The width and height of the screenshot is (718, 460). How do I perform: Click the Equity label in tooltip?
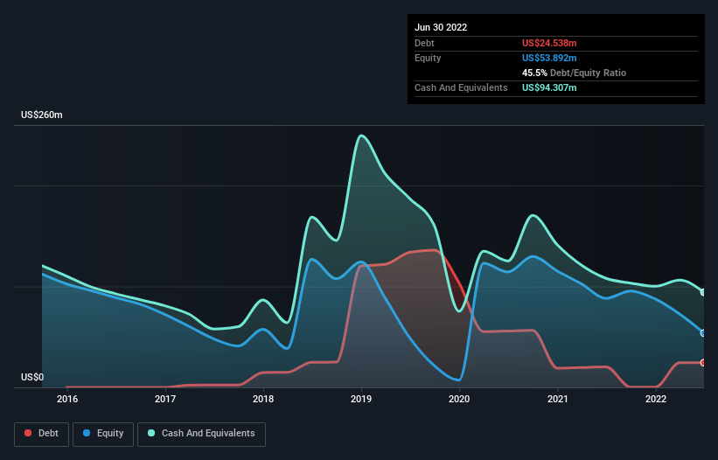click(x=428, y=58)
